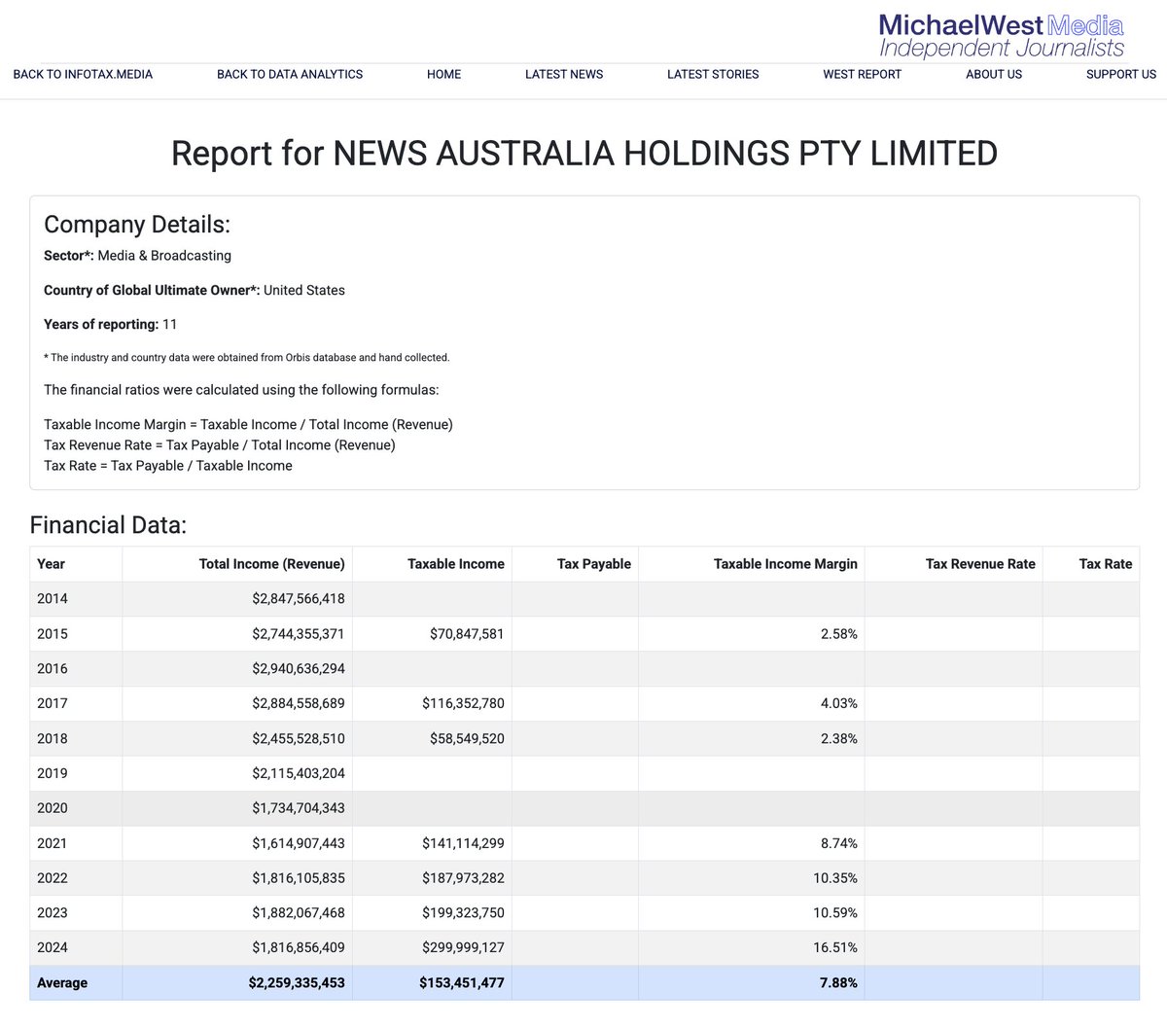Open the Home menu item
This screenshot has height=1028, width=1167.
pyautogui.click(x=443, y=74)
